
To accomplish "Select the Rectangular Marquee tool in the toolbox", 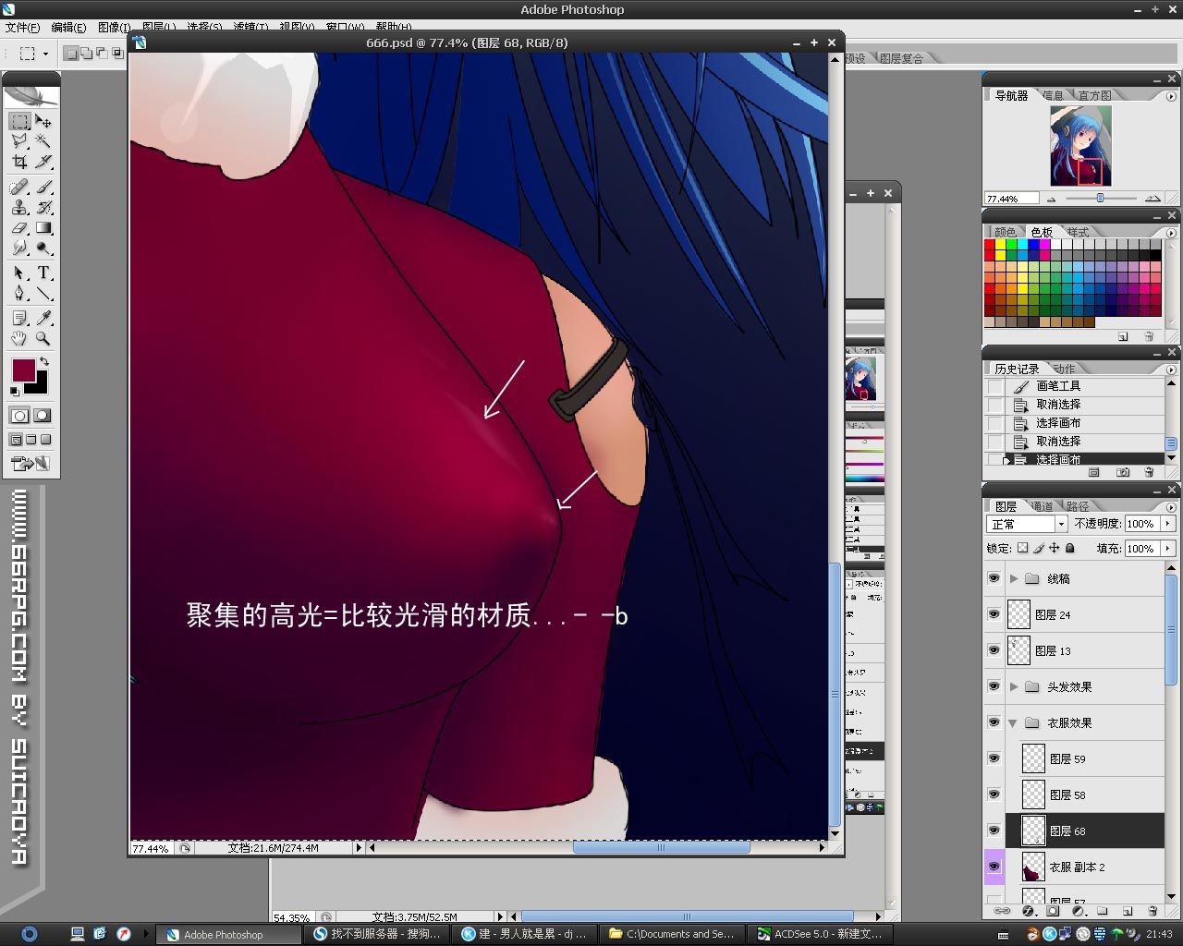I will [x=19, y=121].
